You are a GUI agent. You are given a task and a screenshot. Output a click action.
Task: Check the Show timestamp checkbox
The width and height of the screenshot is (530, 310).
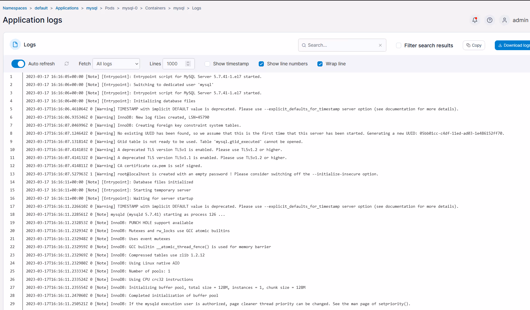207,64
